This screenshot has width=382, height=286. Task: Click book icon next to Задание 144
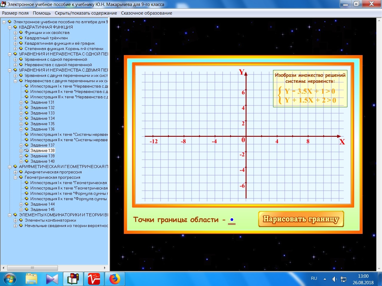click(x=27, y=204)
